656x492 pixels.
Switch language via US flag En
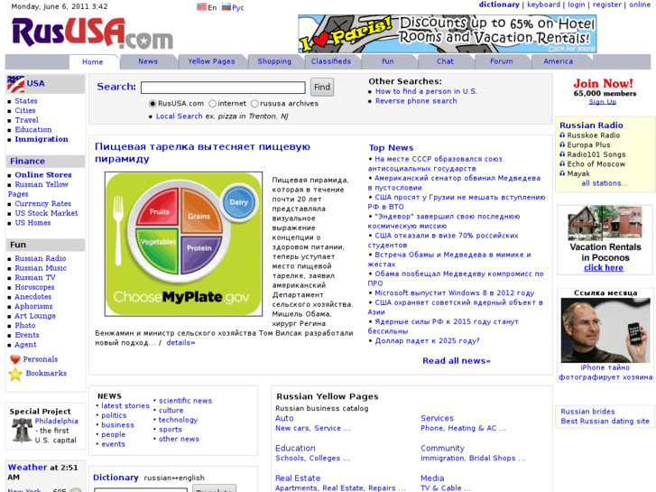[x=207, y=7]
